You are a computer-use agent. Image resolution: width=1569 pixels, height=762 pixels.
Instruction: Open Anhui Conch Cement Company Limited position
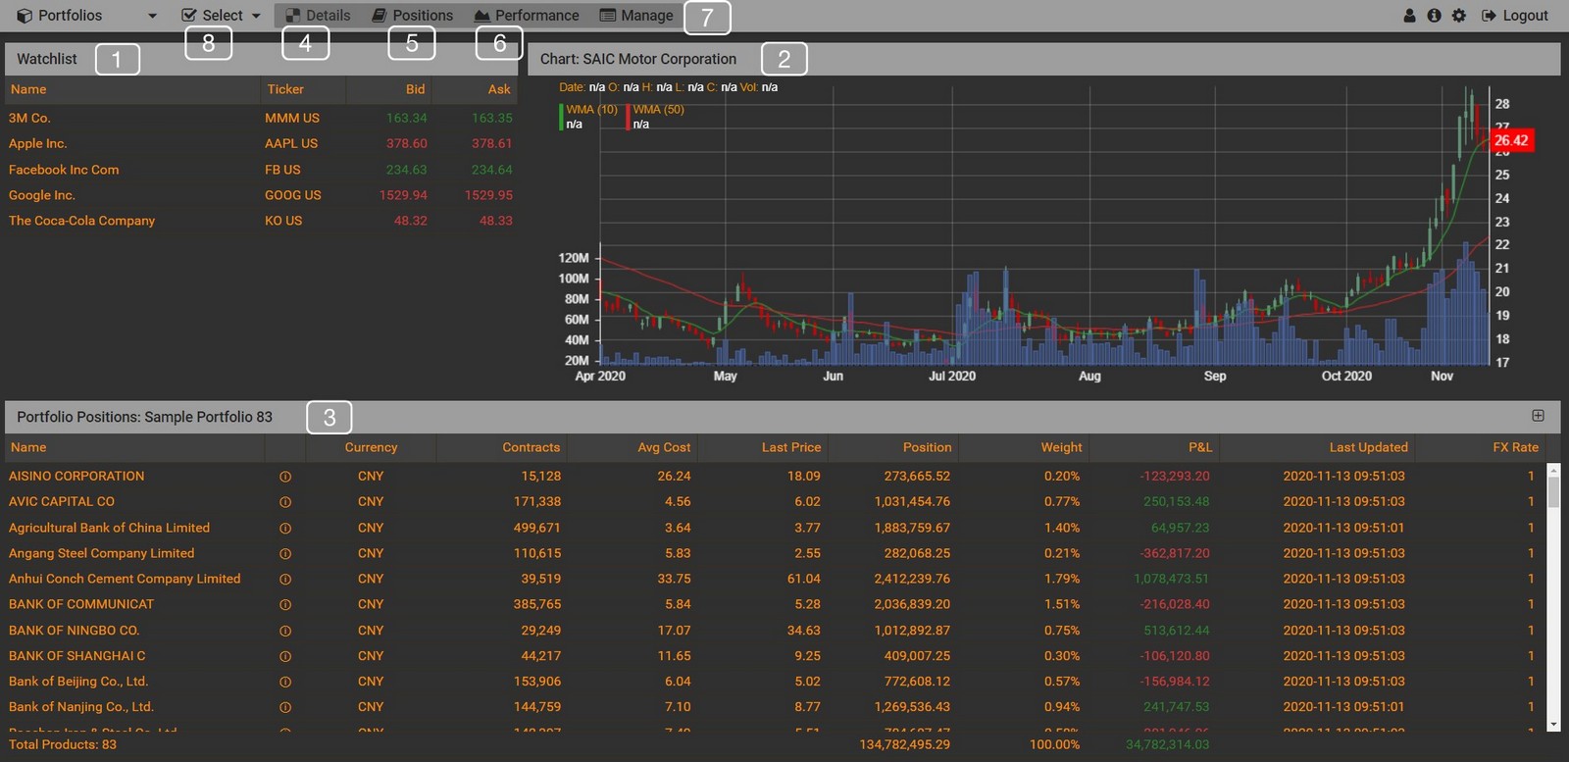[125, 580]
